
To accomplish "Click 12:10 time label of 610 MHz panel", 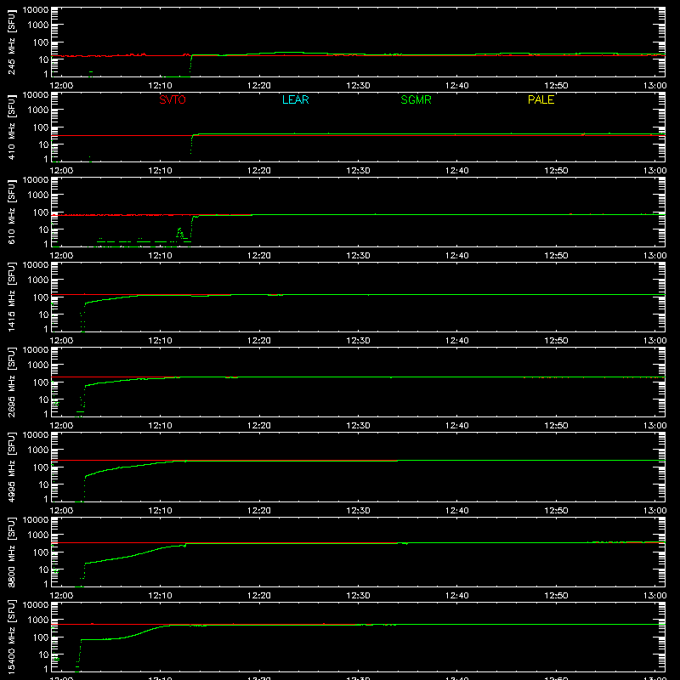I will click(x=160, y=256).
